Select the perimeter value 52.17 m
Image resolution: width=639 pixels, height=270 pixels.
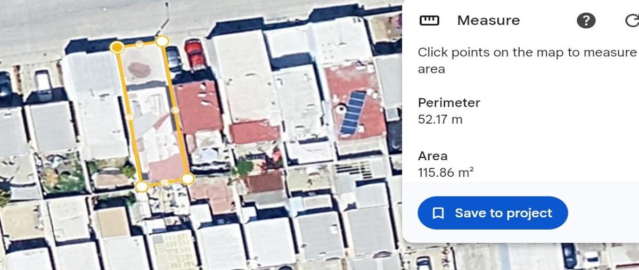440,119
